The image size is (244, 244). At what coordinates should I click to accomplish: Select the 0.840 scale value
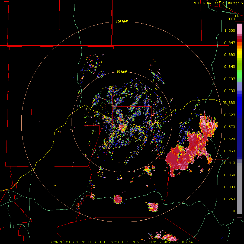(230, 67)
